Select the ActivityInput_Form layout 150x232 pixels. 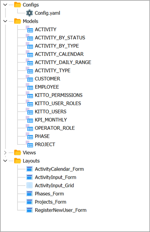click(x=55, y=177)
